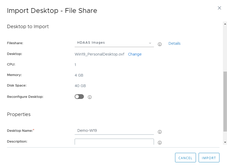This screenshot has height=166, width=227.
Task: Click the Fileshare dropdown chevron arrow
Action: coord(150,43)
